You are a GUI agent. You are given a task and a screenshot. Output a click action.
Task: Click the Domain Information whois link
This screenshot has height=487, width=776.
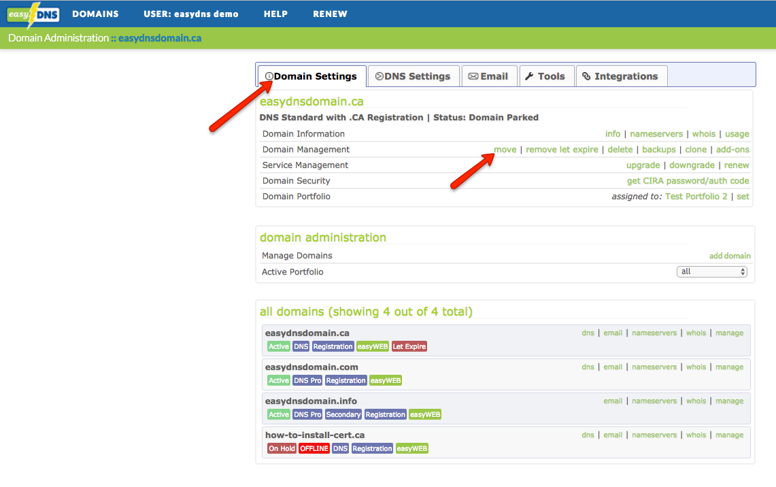pos(704,133)
